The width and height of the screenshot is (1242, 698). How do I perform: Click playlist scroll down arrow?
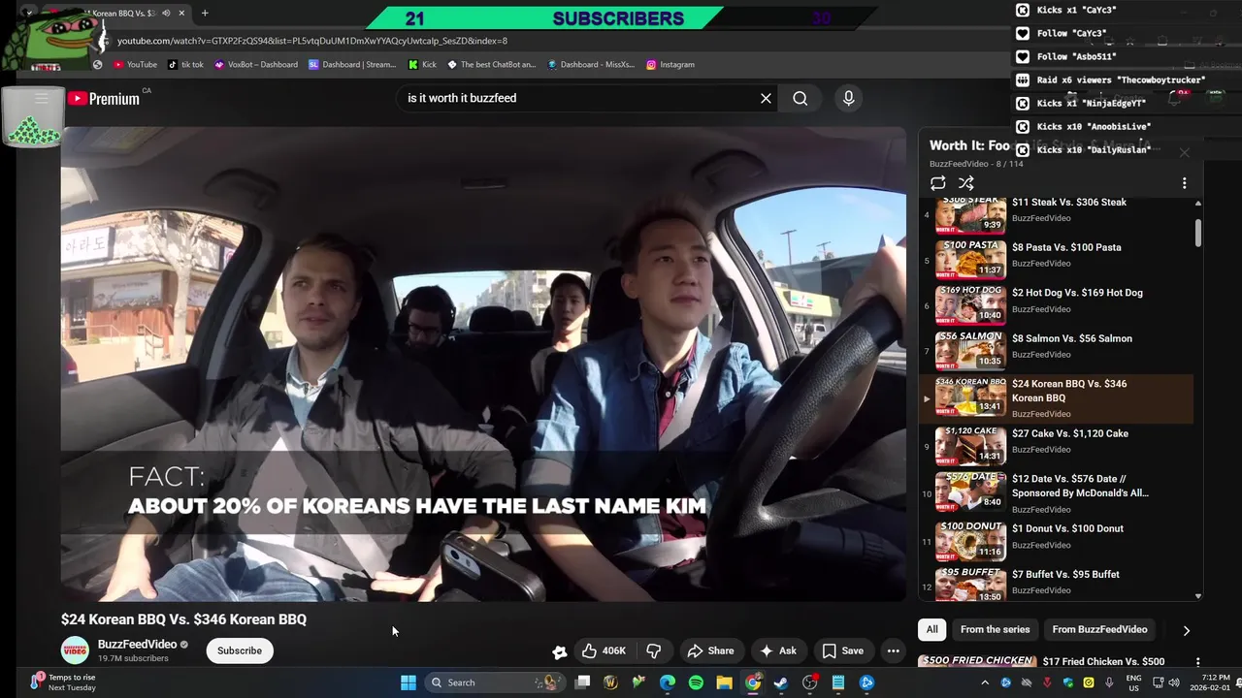[1197, 596]
